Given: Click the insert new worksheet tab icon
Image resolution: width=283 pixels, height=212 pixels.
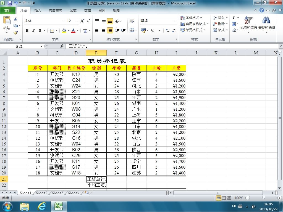Looking at the screenshot, I should pyautogui.click(x=87, y=193).
